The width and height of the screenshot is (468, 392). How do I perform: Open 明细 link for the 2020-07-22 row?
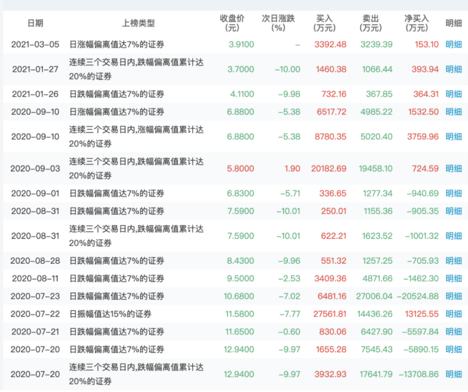(x=454, y=314)
